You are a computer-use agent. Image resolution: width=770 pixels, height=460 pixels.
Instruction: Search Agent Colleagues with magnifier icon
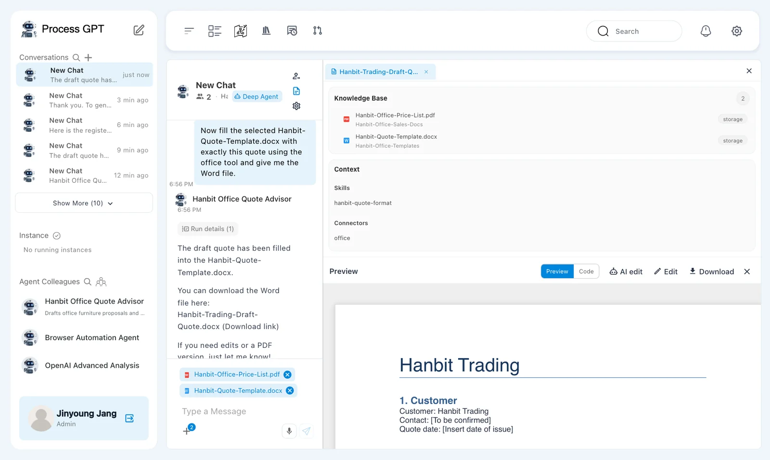pyautogui.click(x=88, y=282)
